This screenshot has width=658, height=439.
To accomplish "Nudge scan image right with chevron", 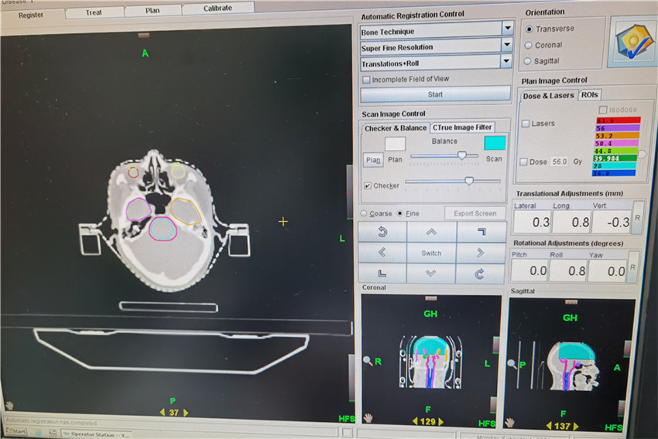I will (x=480, y=253).
